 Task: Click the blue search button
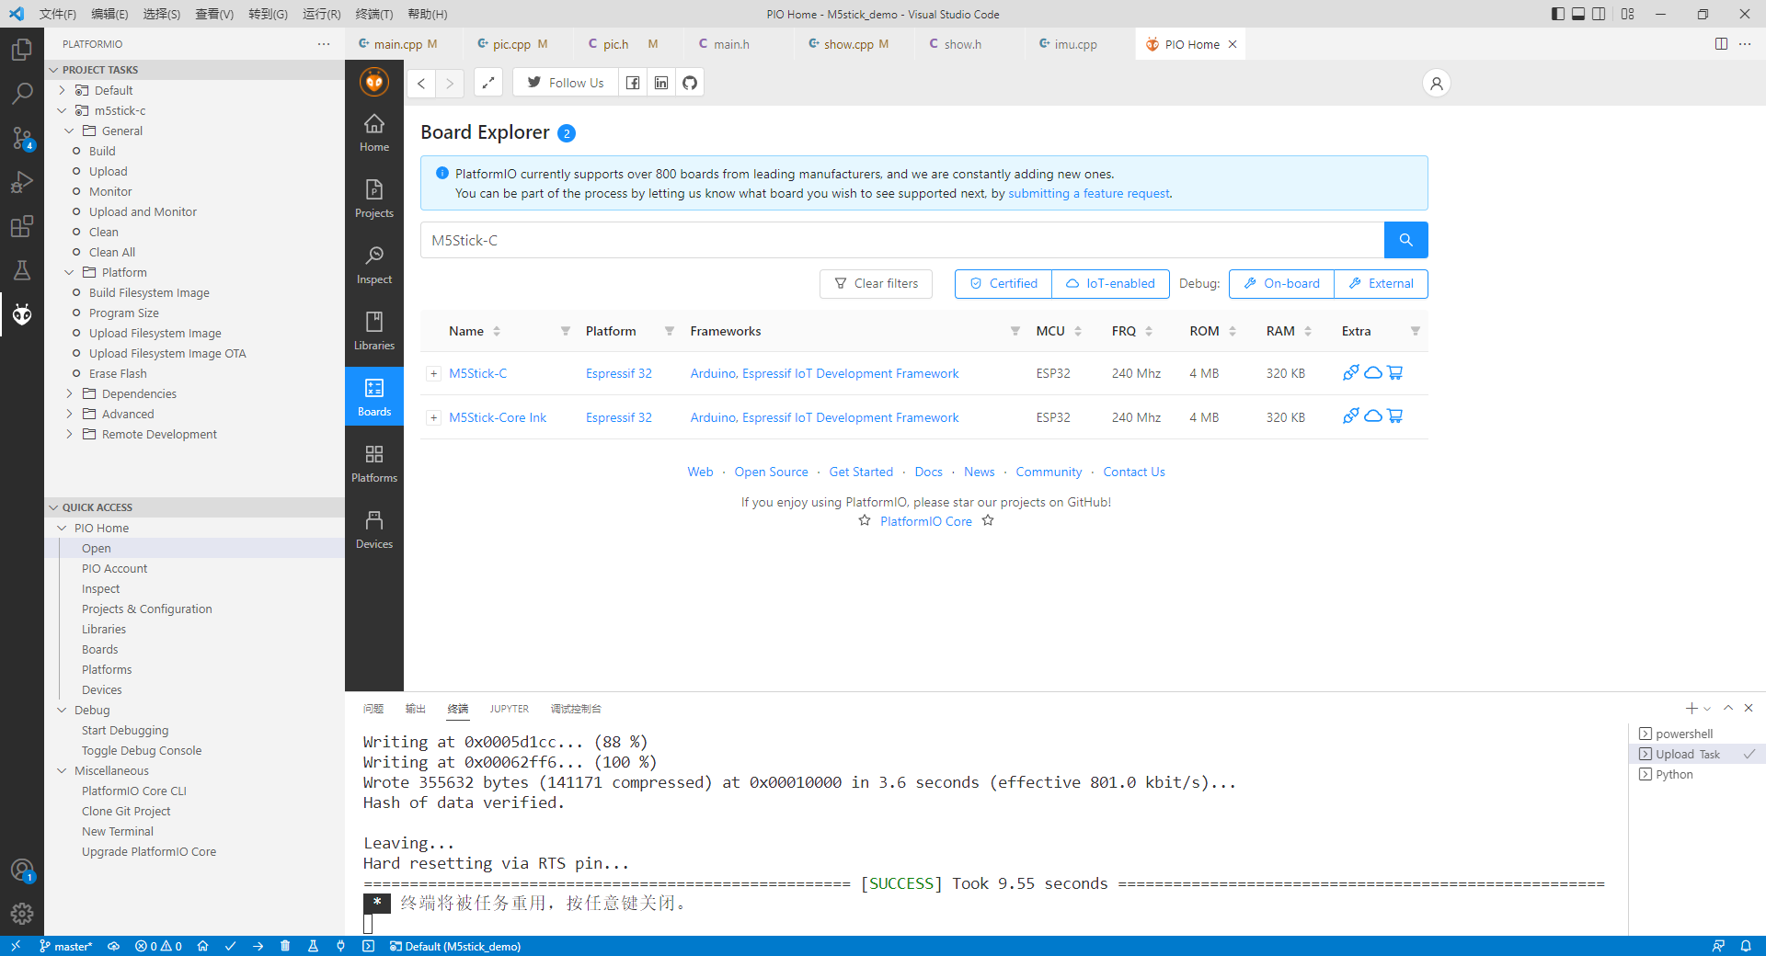coord(1405,240)
